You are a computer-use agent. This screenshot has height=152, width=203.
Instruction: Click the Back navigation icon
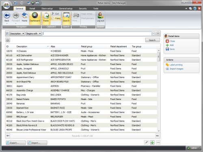[7, 16]
